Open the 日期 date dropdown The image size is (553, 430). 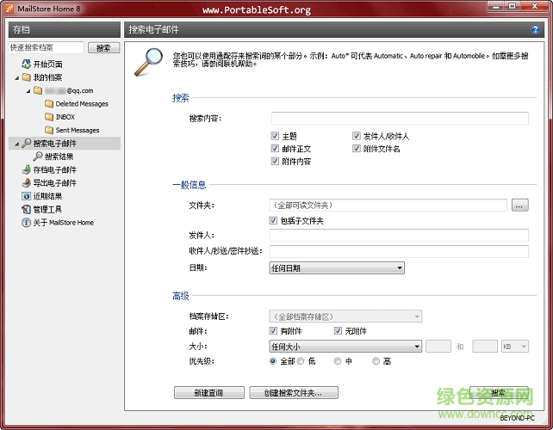(x=337, y=268)
